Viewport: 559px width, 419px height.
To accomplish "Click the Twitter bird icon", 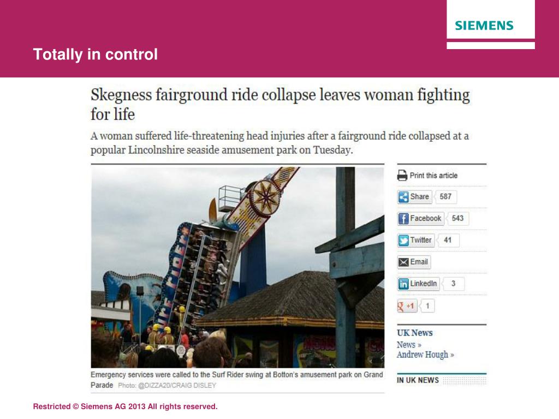I will coord(403,241).
